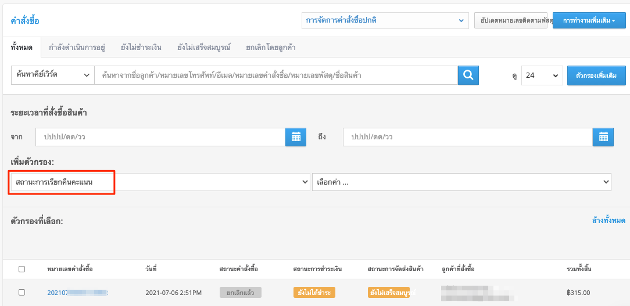
Task: Click the รวมทั้งสิ้น column header
Action: [x=579, y=269]
